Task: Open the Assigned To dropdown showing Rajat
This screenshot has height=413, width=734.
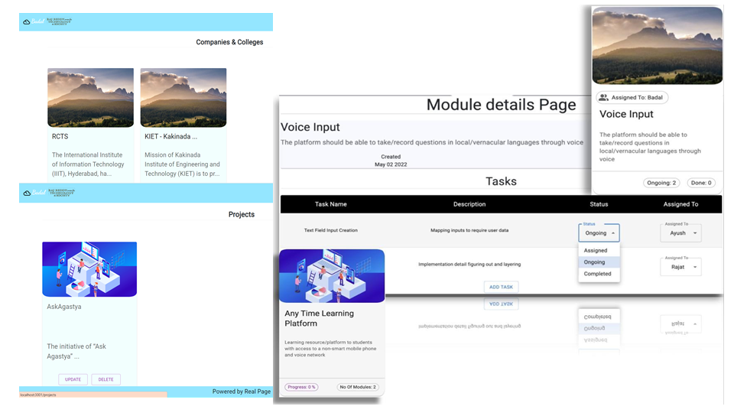Action: tap(680, 267)
